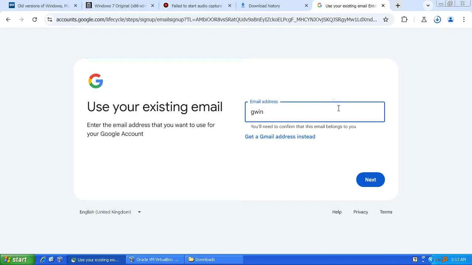The image size is (472, 265).
Task: Open the Downloads folder from taskbar
Action: 213,259
